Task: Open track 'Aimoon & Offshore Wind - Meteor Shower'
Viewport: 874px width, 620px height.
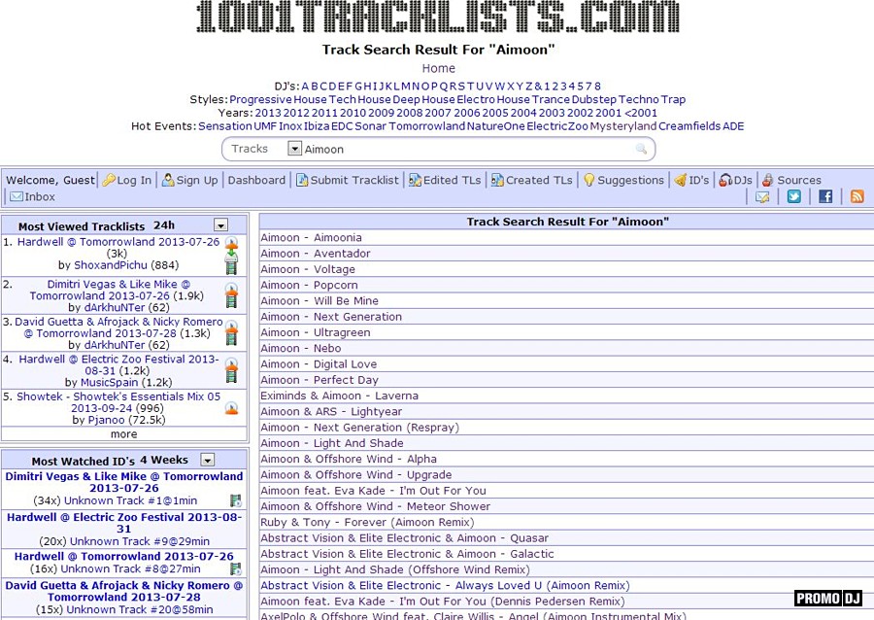Action: click(376, 506)
